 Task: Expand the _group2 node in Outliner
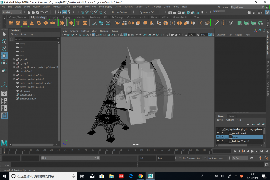coord(15,63)
